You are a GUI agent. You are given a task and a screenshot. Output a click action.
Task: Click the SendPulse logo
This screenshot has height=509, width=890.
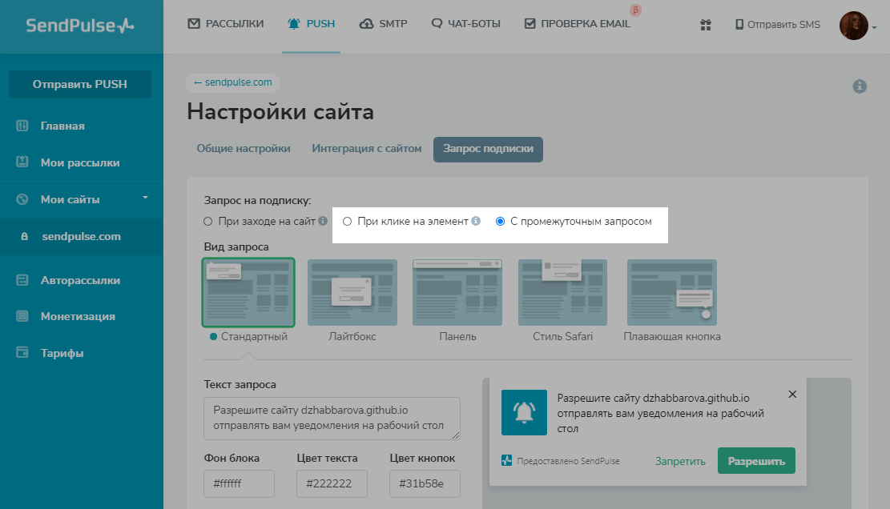(80, 26)
